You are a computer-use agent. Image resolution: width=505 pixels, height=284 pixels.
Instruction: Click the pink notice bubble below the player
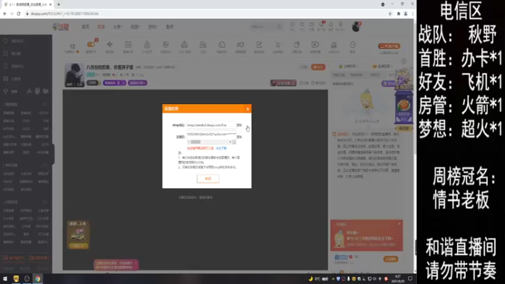point(116,264)
